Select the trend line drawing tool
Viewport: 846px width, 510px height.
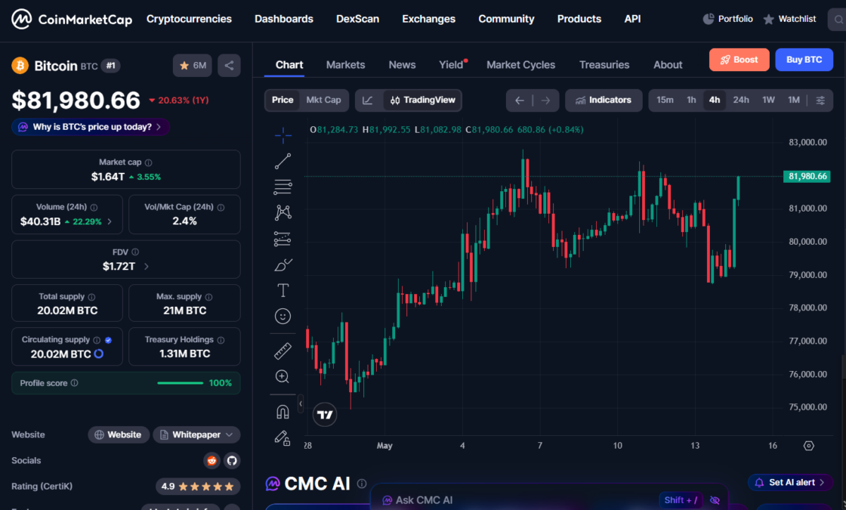point(283,161)
